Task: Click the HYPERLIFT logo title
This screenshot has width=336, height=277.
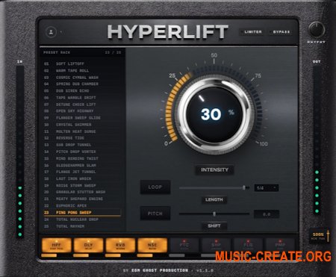Action: coord(167,31)
